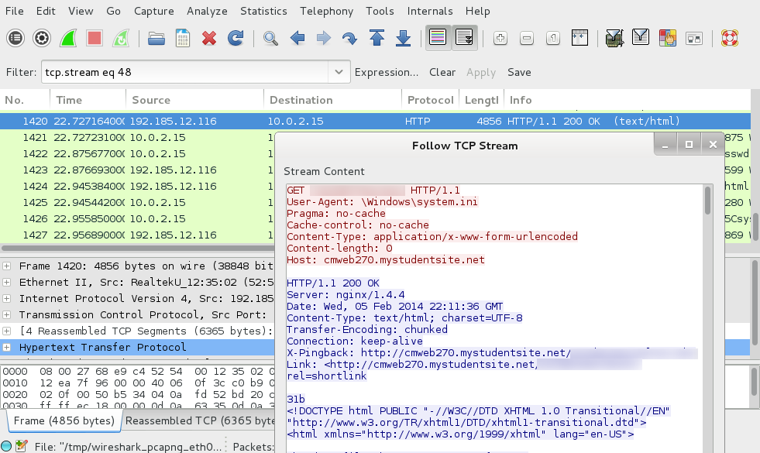Zoom in the main window text
The image size is (760, 453).
500,38
